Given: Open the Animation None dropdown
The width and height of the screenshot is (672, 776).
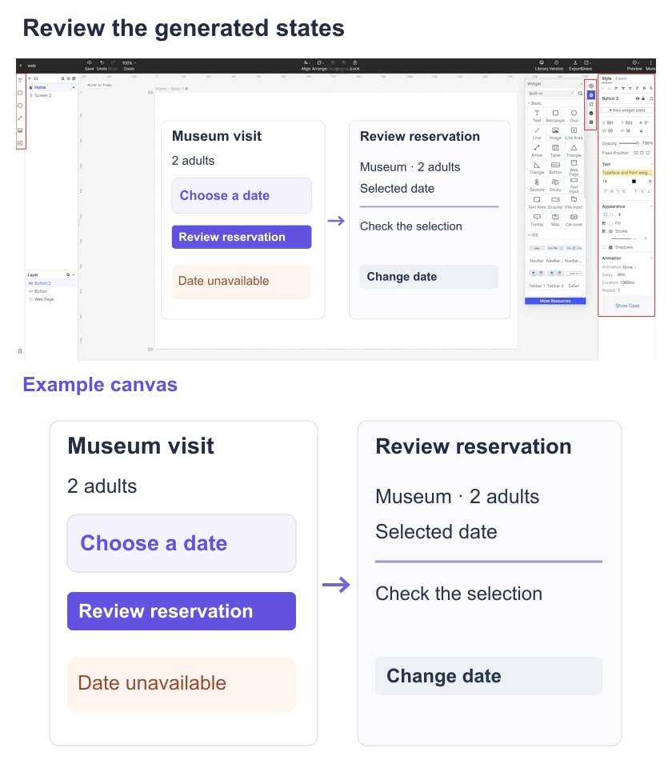Looking at the screenshot, I should pyautogui.click(x=630, y=266).
